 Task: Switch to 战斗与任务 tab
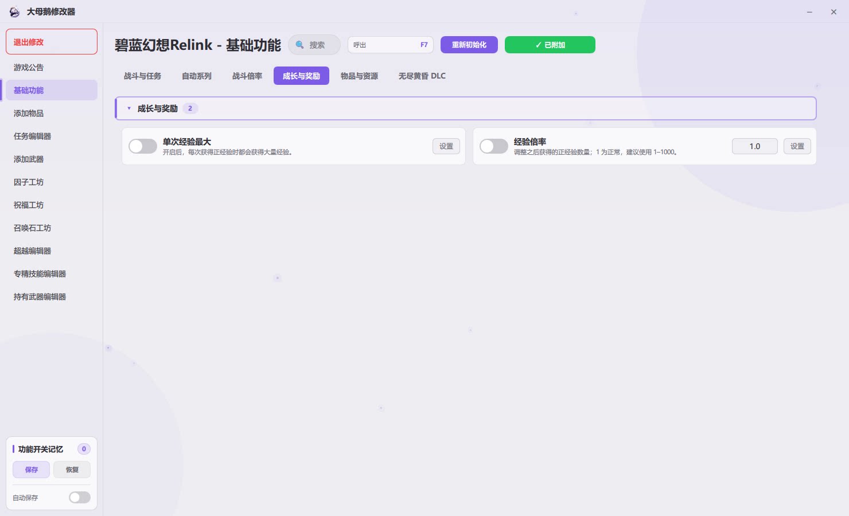pyautogui.click(x=142, y=76)
